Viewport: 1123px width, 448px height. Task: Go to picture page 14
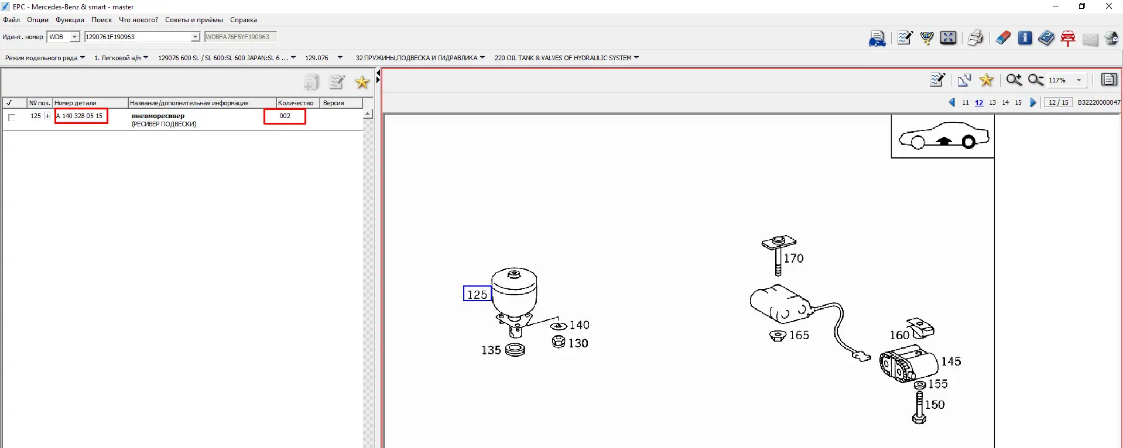[1005, 102]
